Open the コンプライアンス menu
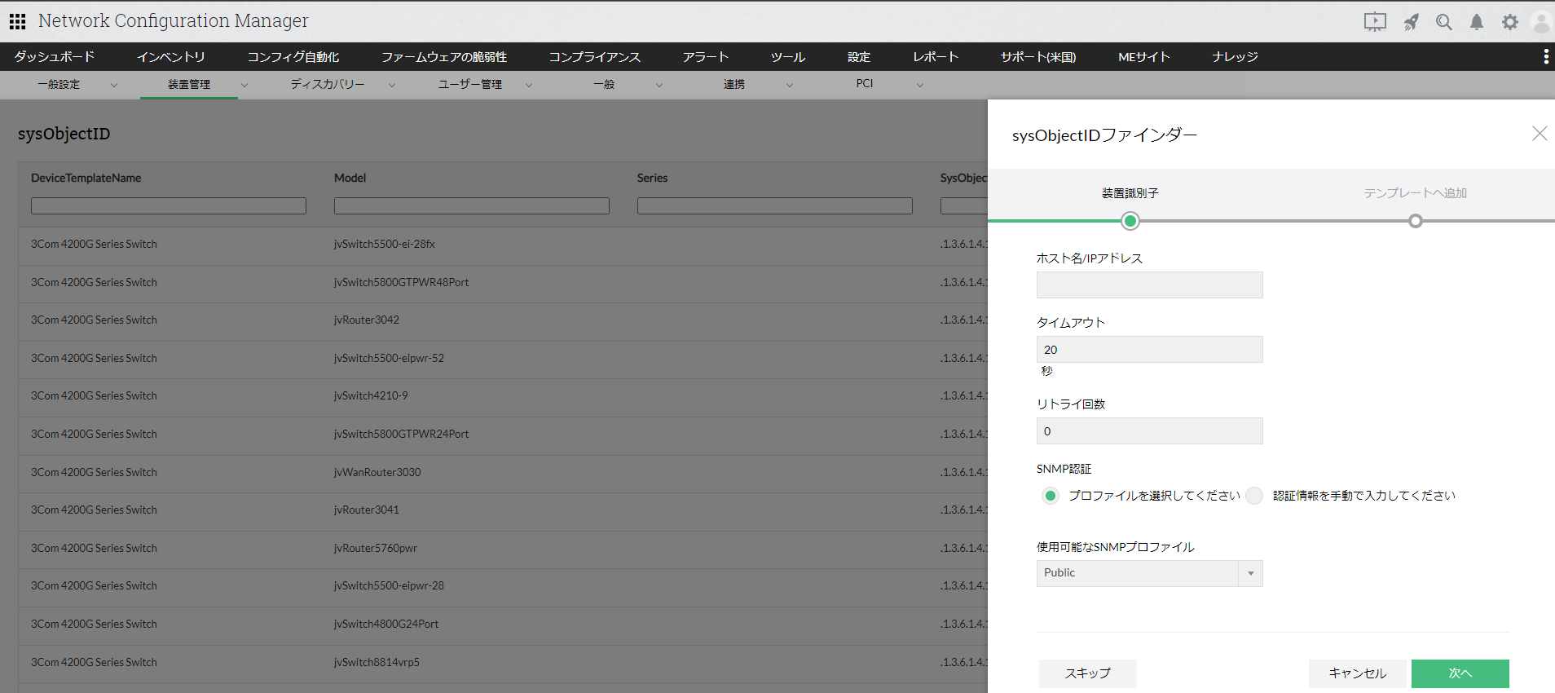The width and height of the screenshot is (1555, 693). pyautogui.click(x=595, y=56)
